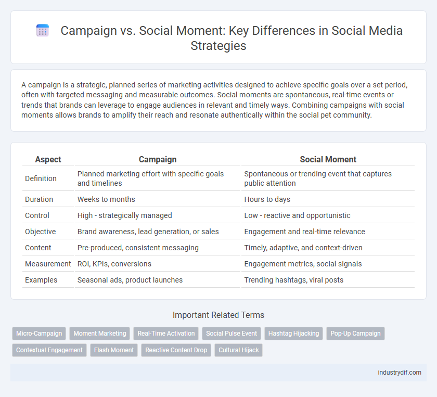Click 'Brand awareness, lead generation, or sales' cell

coord(158,232)
